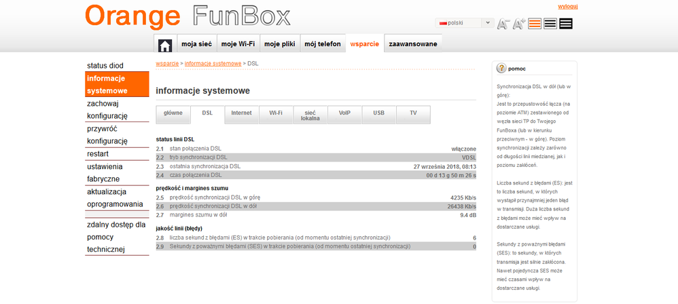This screenshot has height=304, width=678.
Task: Go to moje Wi-Fi menu
Action: coord(238,44)
